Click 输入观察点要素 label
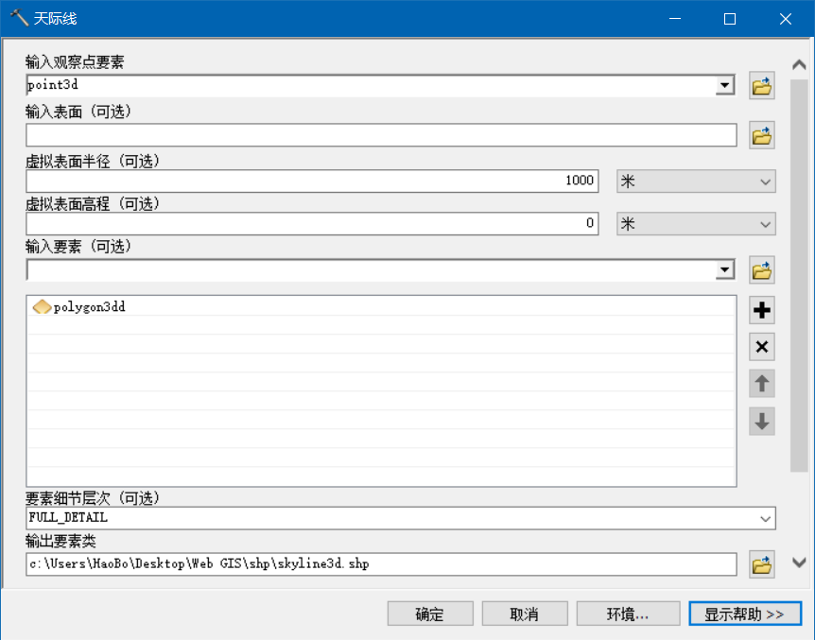The width and height of the screenshot is (815, 640). pyautogui.click(x=75, y=62)
